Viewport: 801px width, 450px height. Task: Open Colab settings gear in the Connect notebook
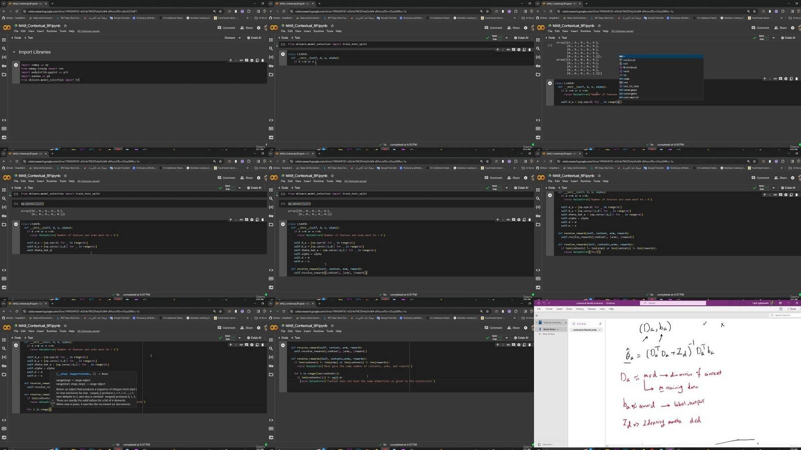(258, 28)
